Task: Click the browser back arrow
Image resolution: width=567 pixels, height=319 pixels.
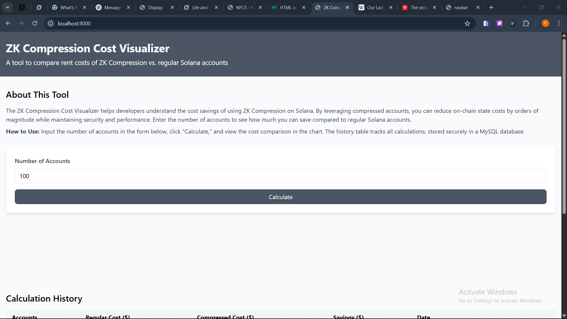Action: click(8, 23)
